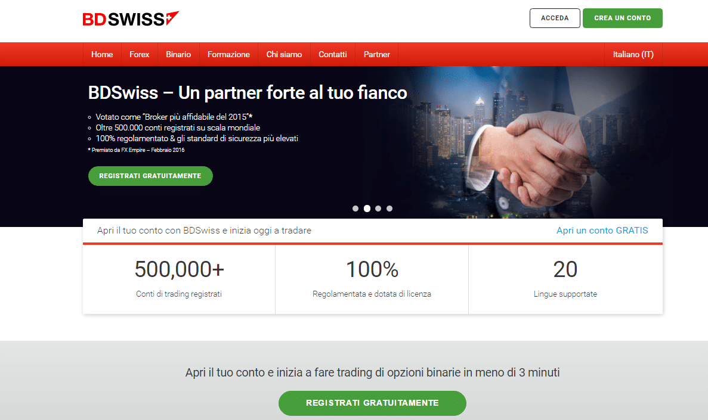Open the Partner menu item

(x=376, y=54)
